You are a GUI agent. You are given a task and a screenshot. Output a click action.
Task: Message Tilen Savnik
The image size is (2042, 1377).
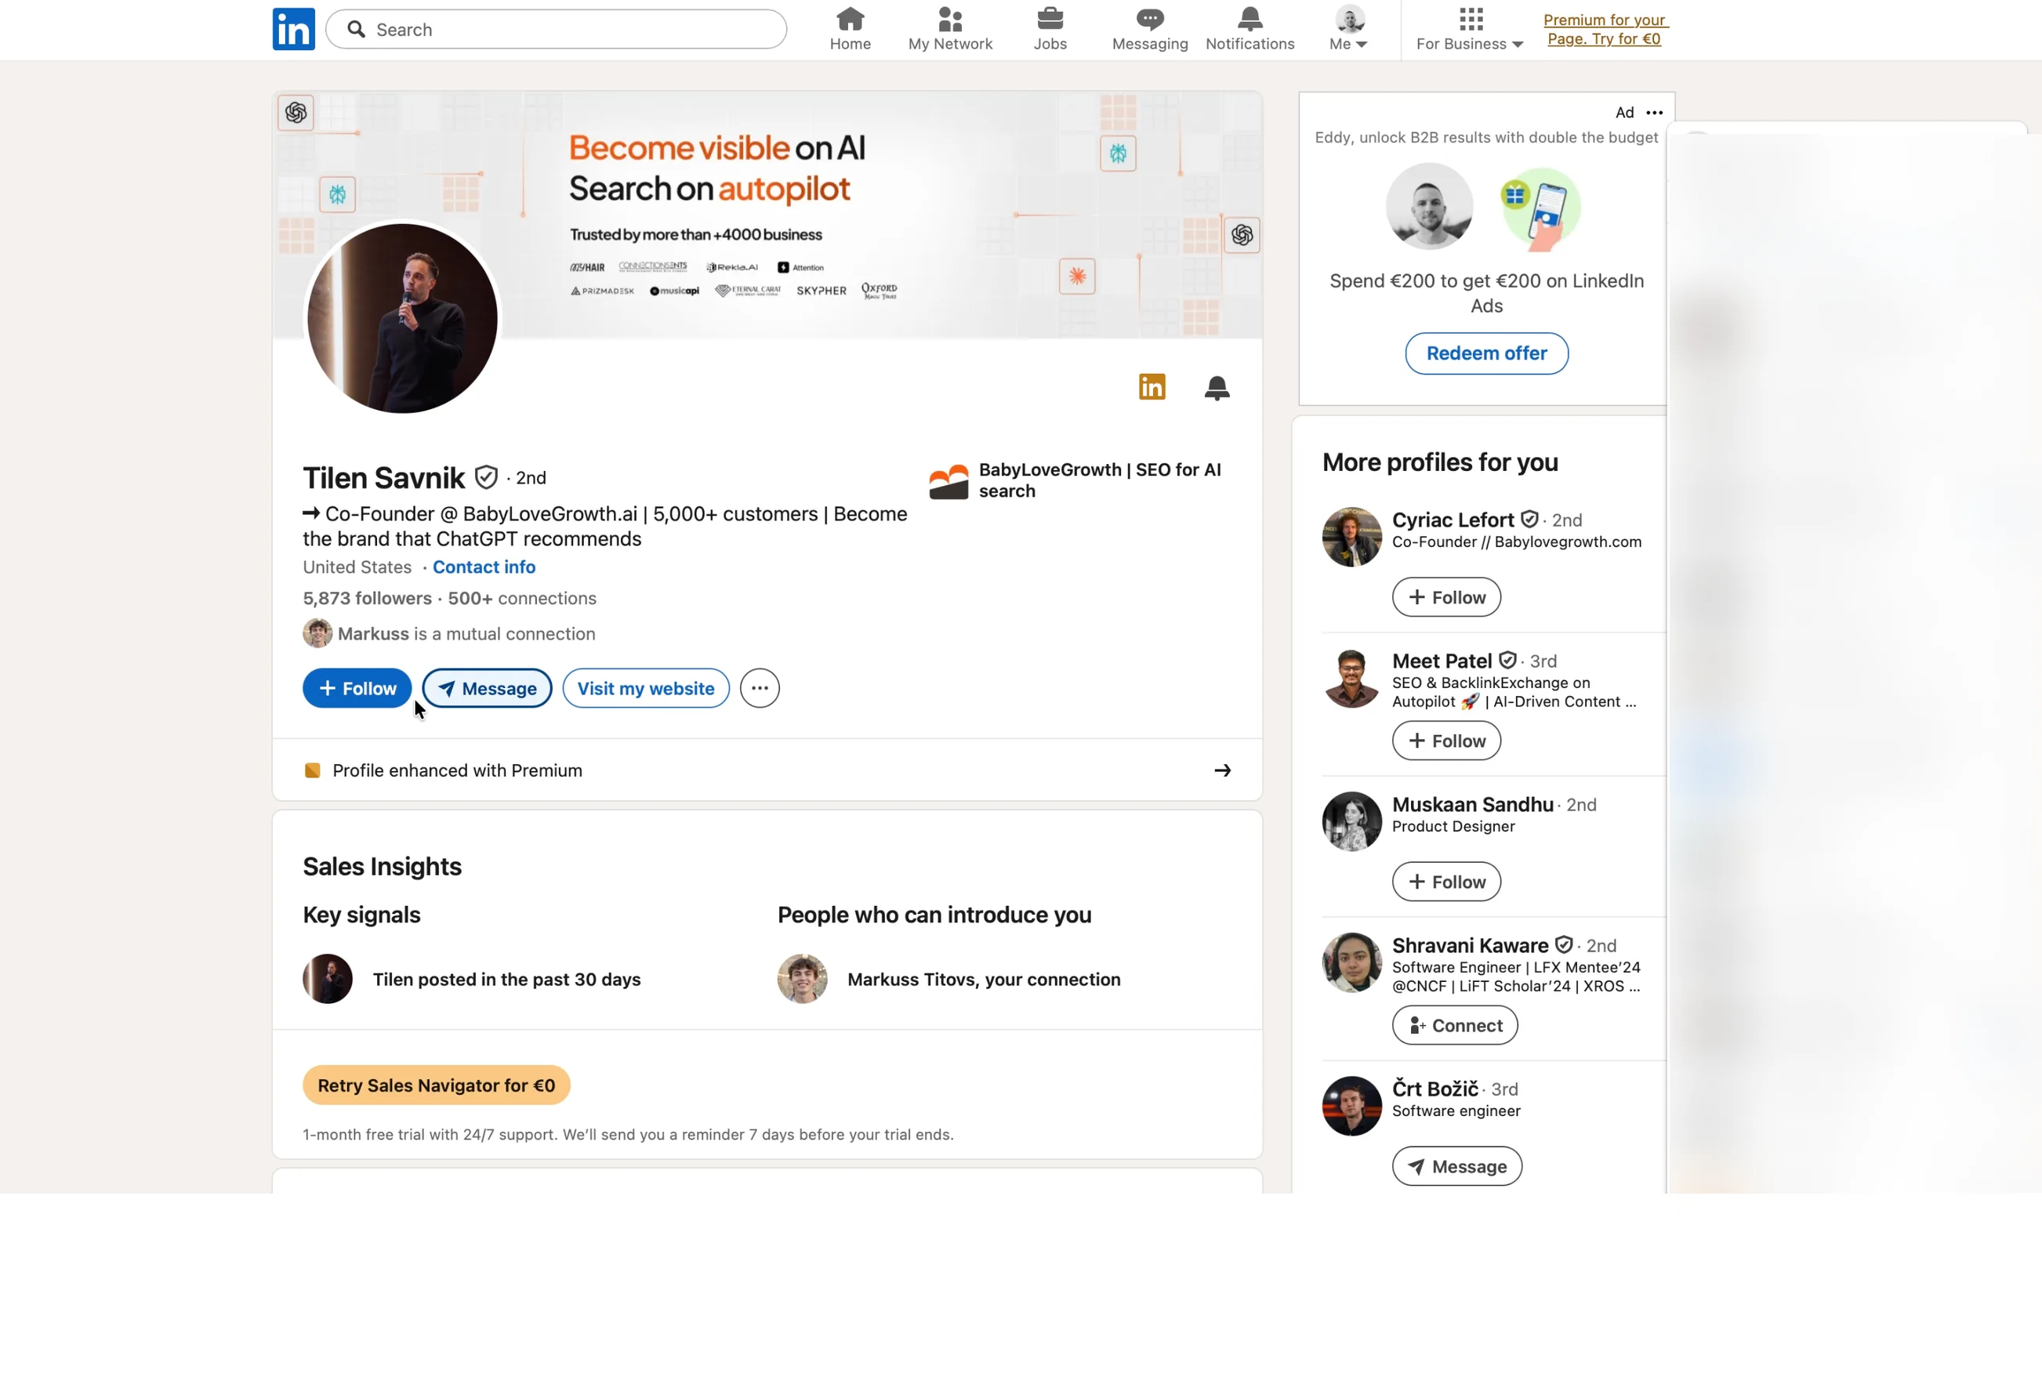tap(487, 687)
